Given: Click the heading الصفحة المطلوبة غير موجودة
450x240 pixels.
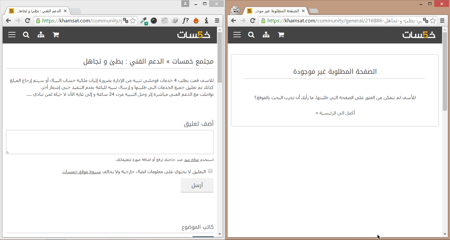Looking at the screenshot, I should pyautogui.click(x=335, y=71).
